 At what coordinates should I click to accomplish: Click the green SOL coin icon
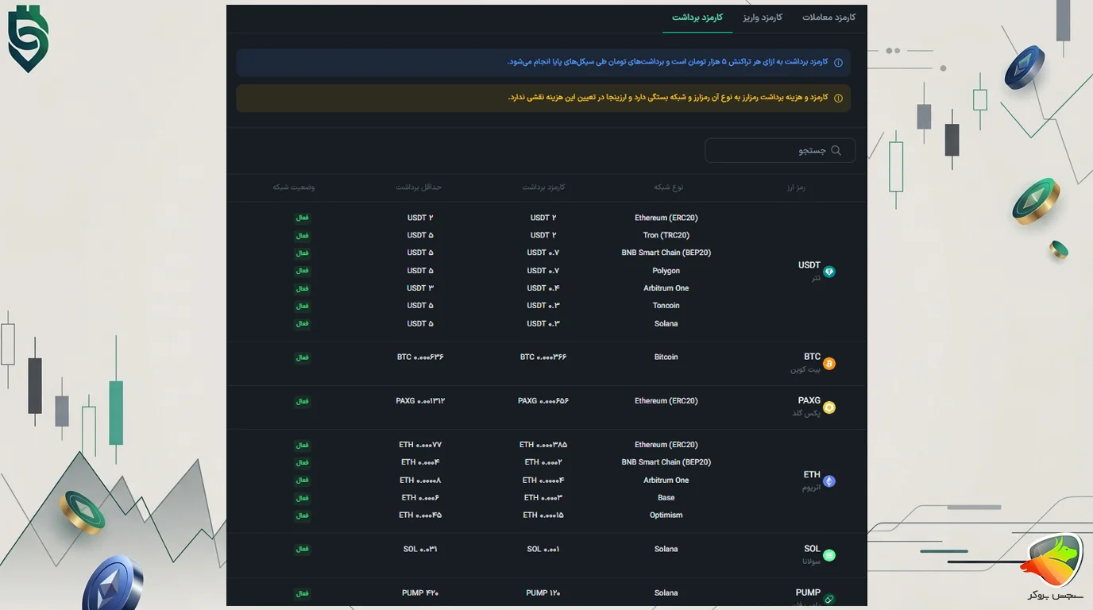829,555
